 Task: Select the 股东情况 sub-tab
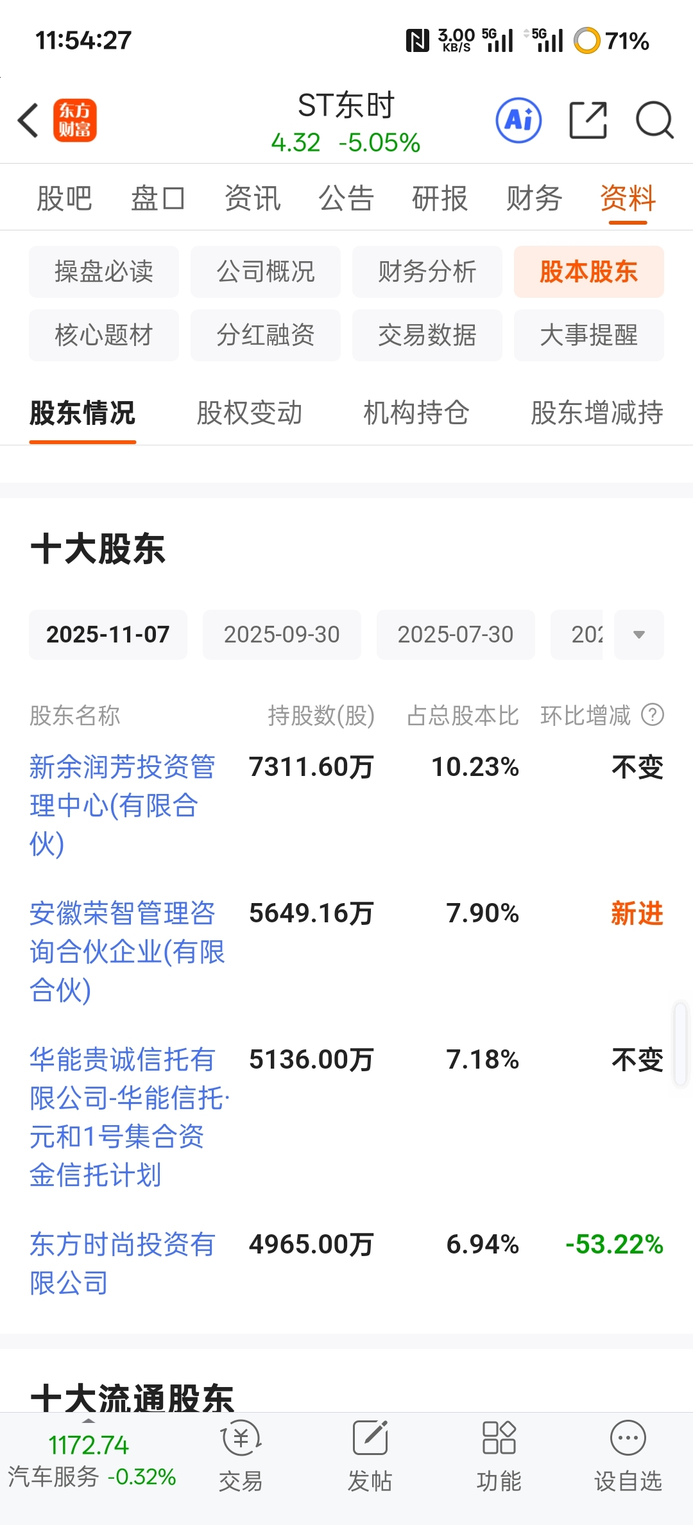click(82, 413)
